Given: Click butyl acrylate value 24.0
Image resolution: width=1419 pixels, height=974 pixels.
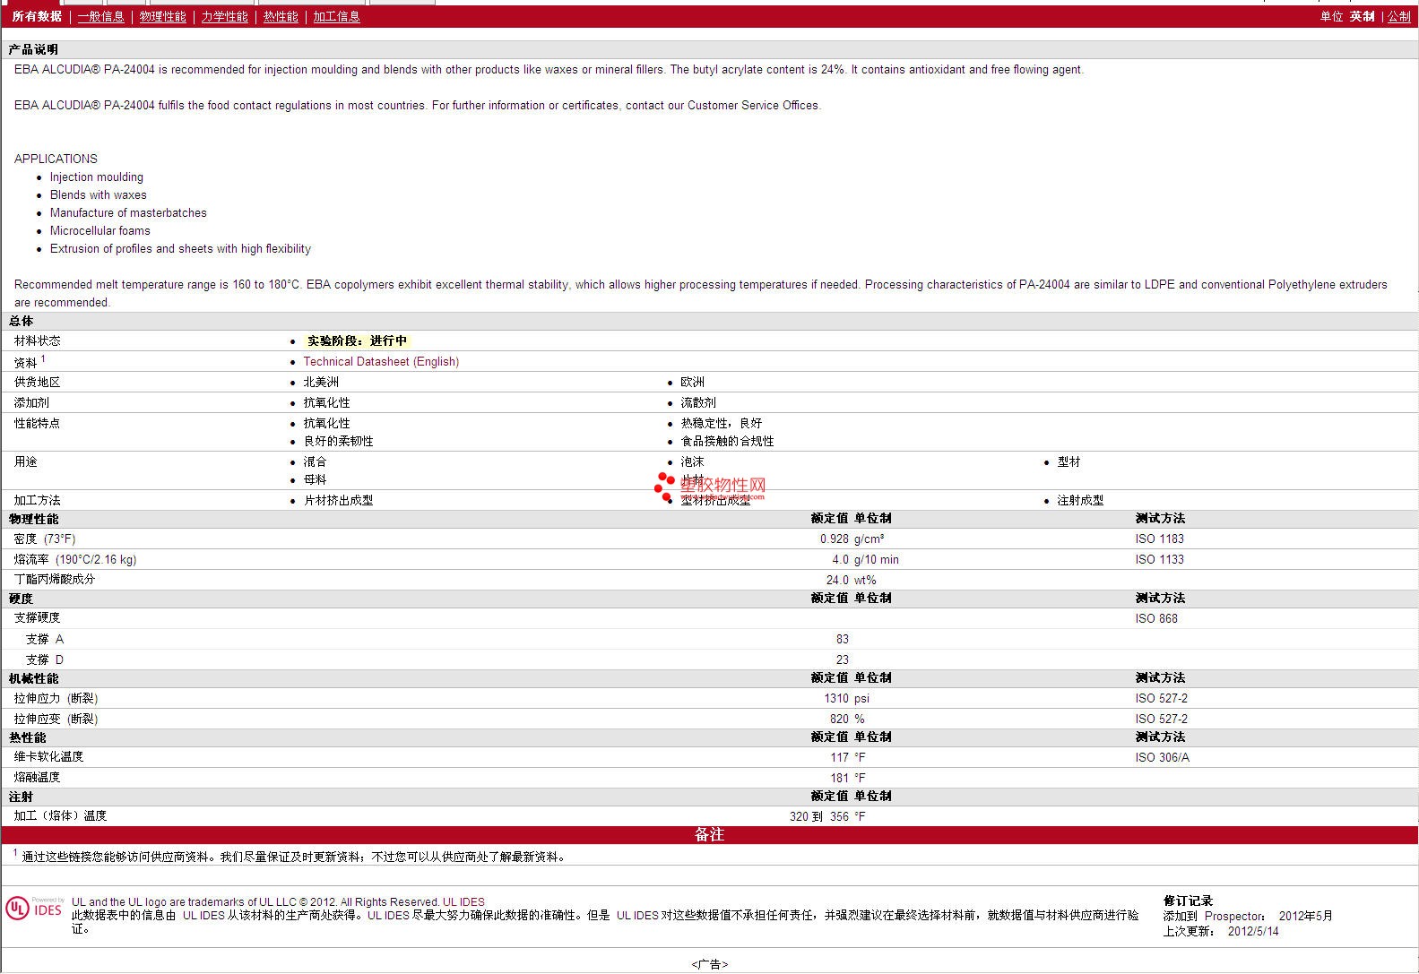Looking at the screenshot, I should coord(837,580).
